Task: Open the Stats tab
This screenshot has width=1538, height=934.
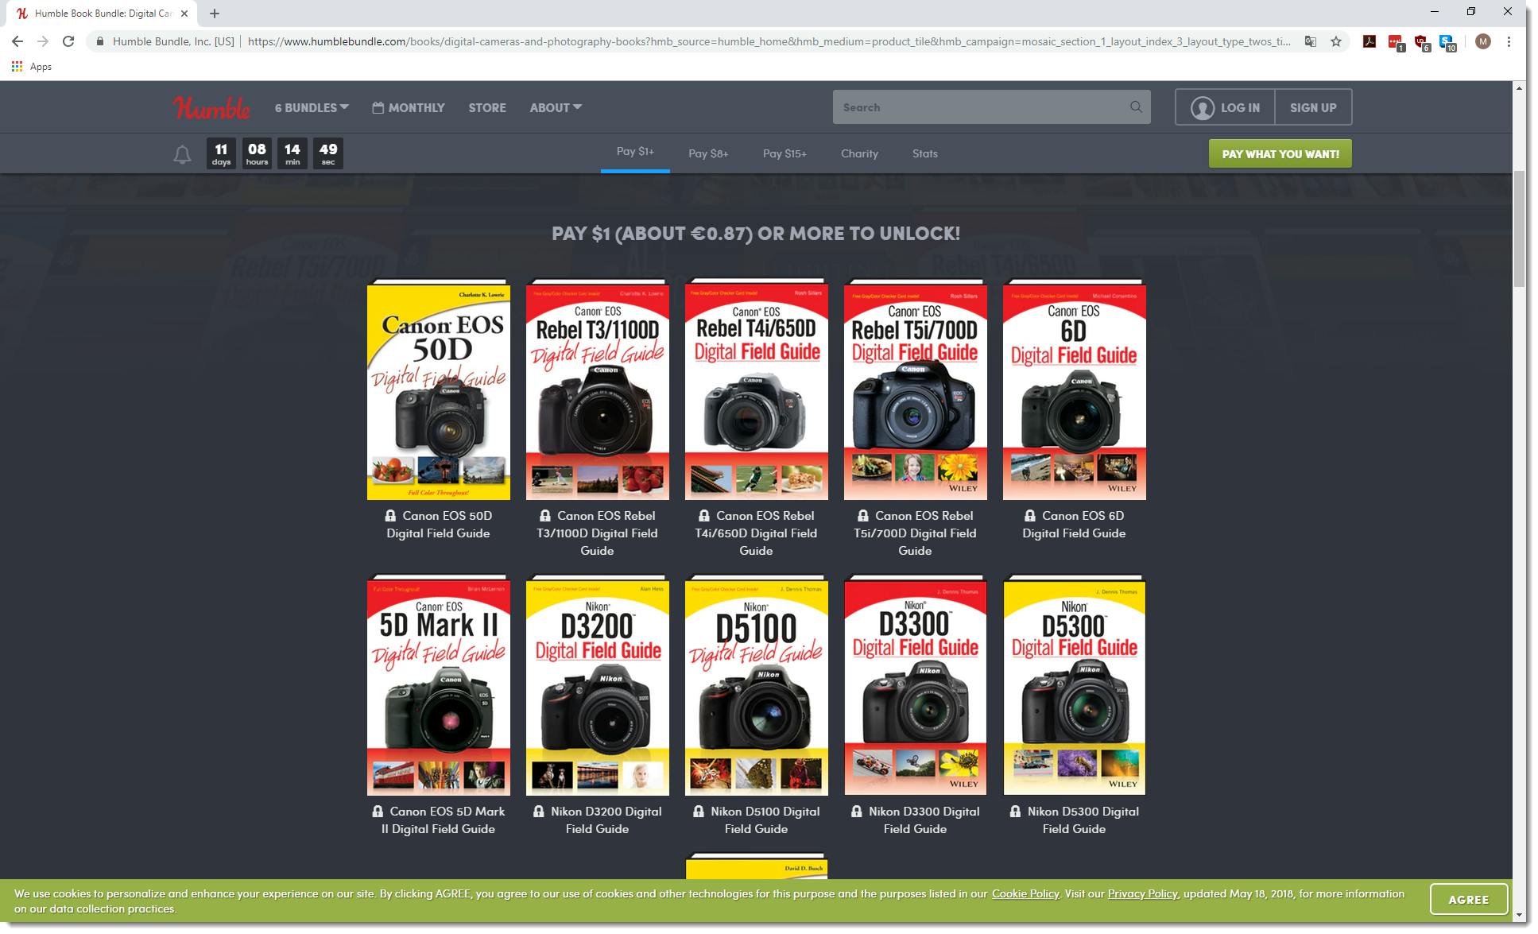Action: [925, 153]
